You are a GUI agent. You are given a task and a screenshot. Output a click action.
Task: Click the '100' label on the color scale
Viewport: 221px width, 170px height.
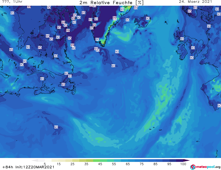point(183,164)
